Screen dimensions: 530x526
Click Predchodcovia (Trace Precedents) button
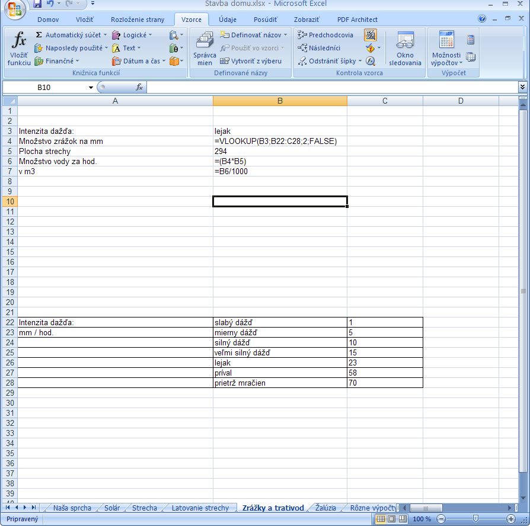click(x=326, y=35)
